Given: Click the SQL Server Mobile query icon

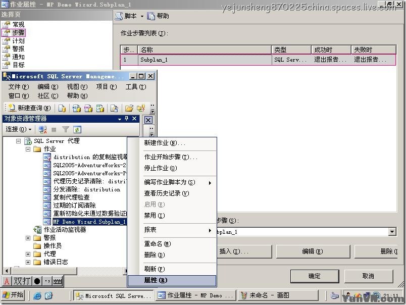Looking at the screenshot, I should [114, 108].
